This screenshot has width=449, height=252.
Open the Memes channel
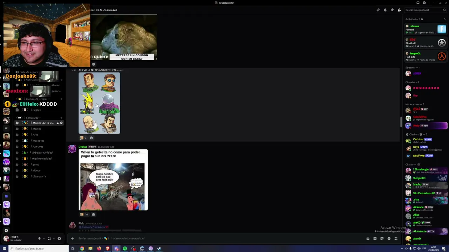click(39, 129)
